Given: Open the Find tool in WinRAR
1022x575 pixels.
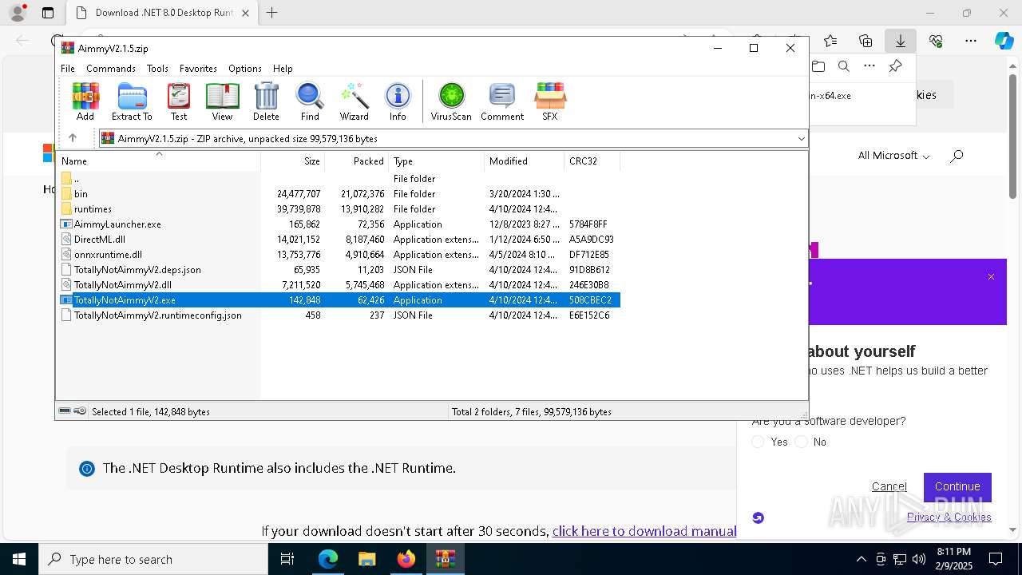Looking at the screenshot, I should click(x=310, y=101).
